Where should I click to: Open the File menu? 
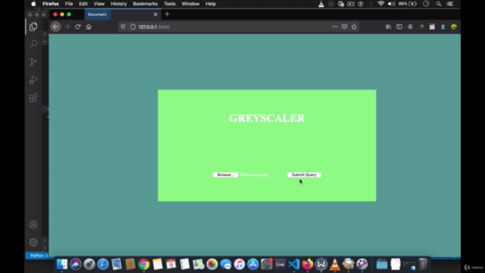[69, 4]
